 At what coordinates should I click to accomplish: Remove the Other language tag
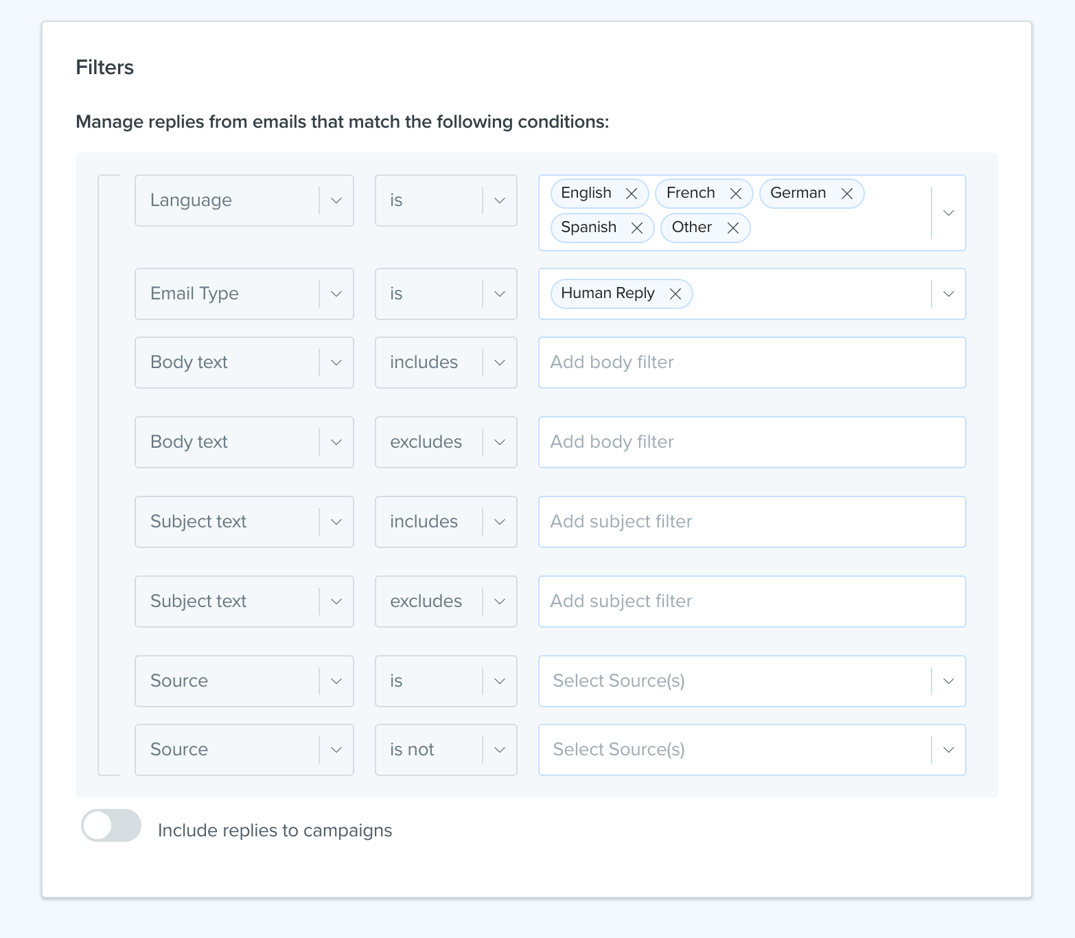733,228
